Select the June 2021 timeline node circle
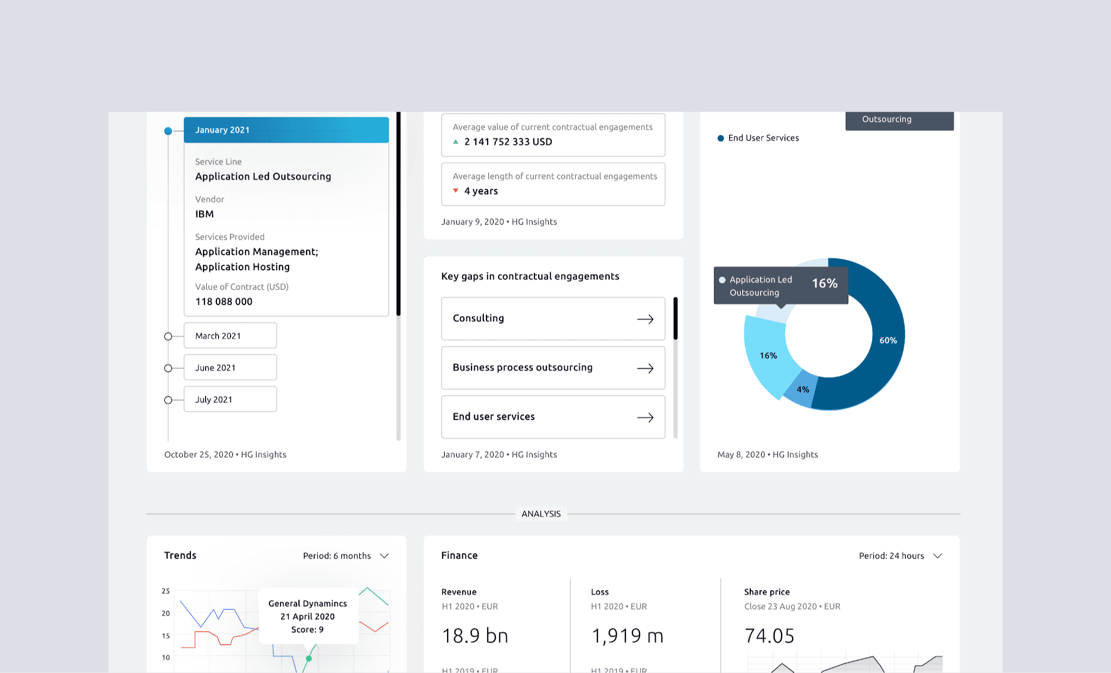The height and width of the screenshot is (673, 1111). (x=168, y=368)
